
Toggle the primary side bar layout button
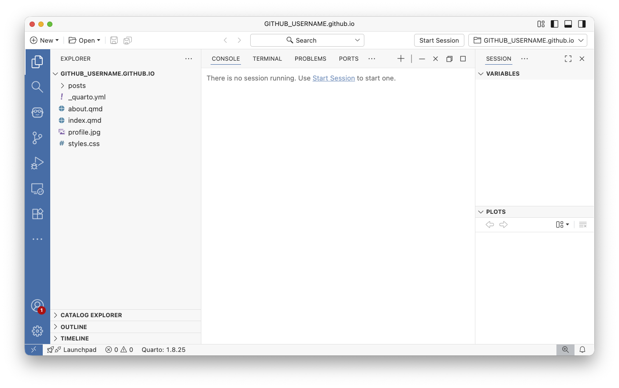point(555,24)
